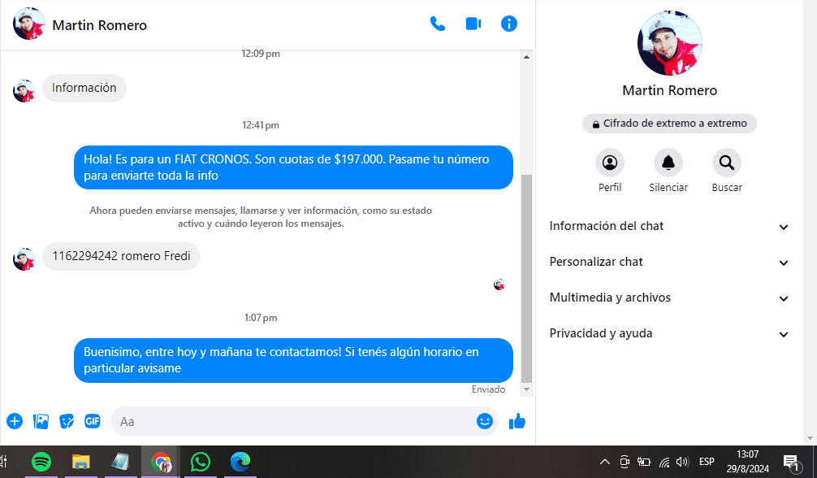
Task: Open volume control in system tray
Action: pos(682,462)
